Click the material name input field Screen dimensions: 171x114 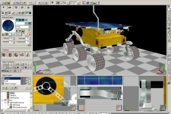pos(20,23)
